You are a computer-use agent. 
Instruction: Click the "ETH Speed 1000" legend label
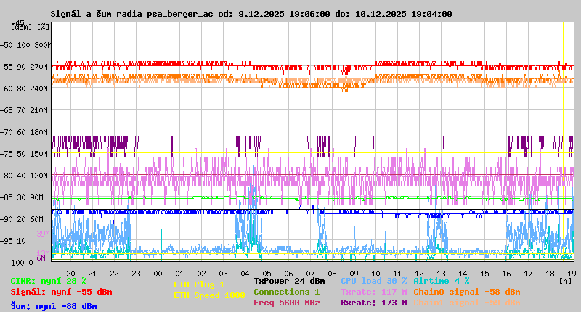click(x=209, y=295)
